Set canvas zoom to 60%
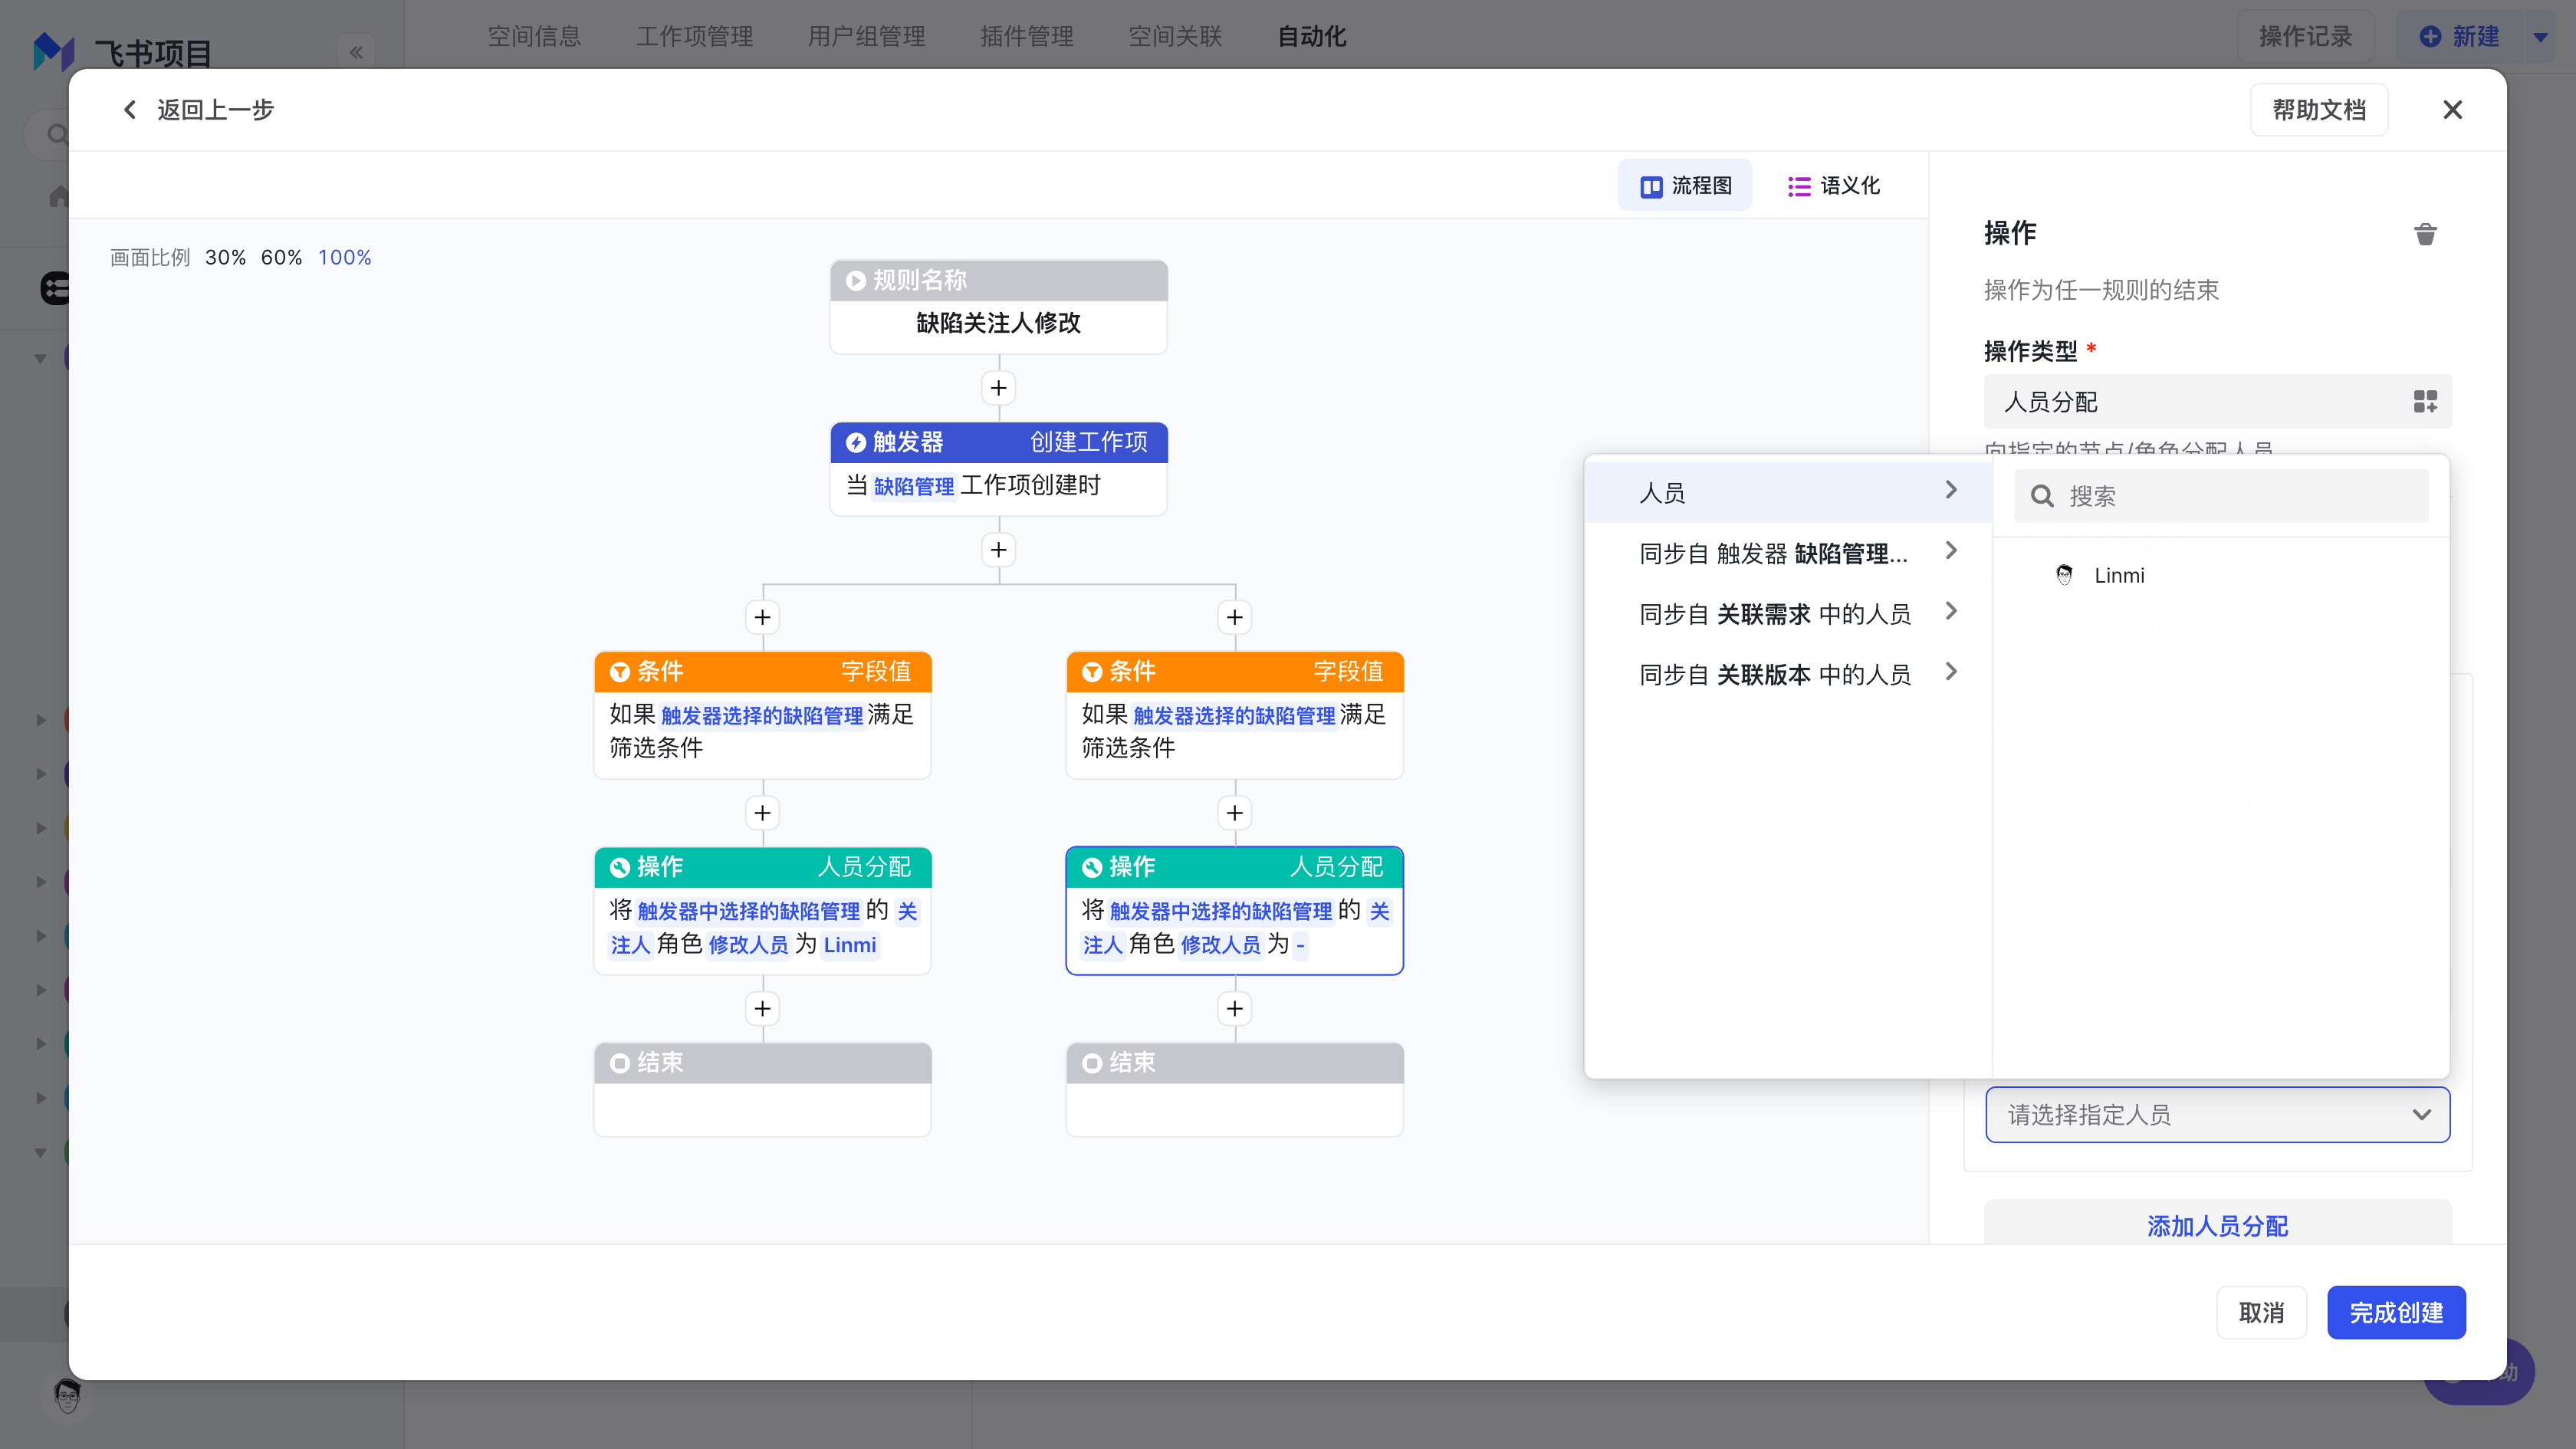Image resolution: width=2576 pixels, height=1449 pixels. [281, 258]
